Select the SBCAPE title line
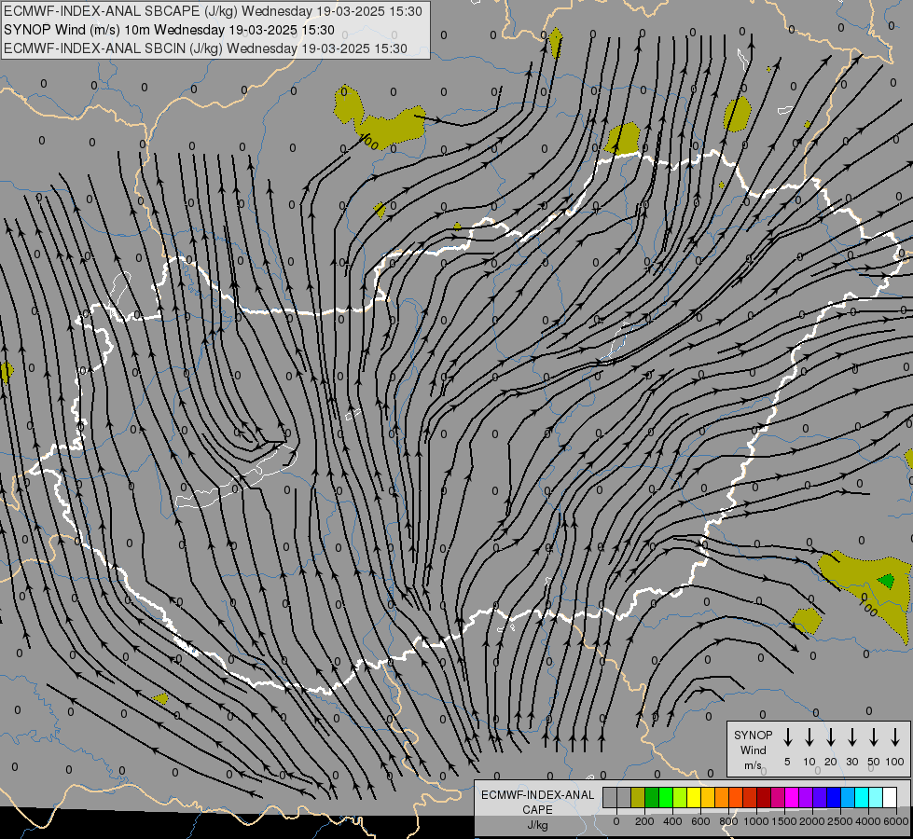 coord(213,11)
